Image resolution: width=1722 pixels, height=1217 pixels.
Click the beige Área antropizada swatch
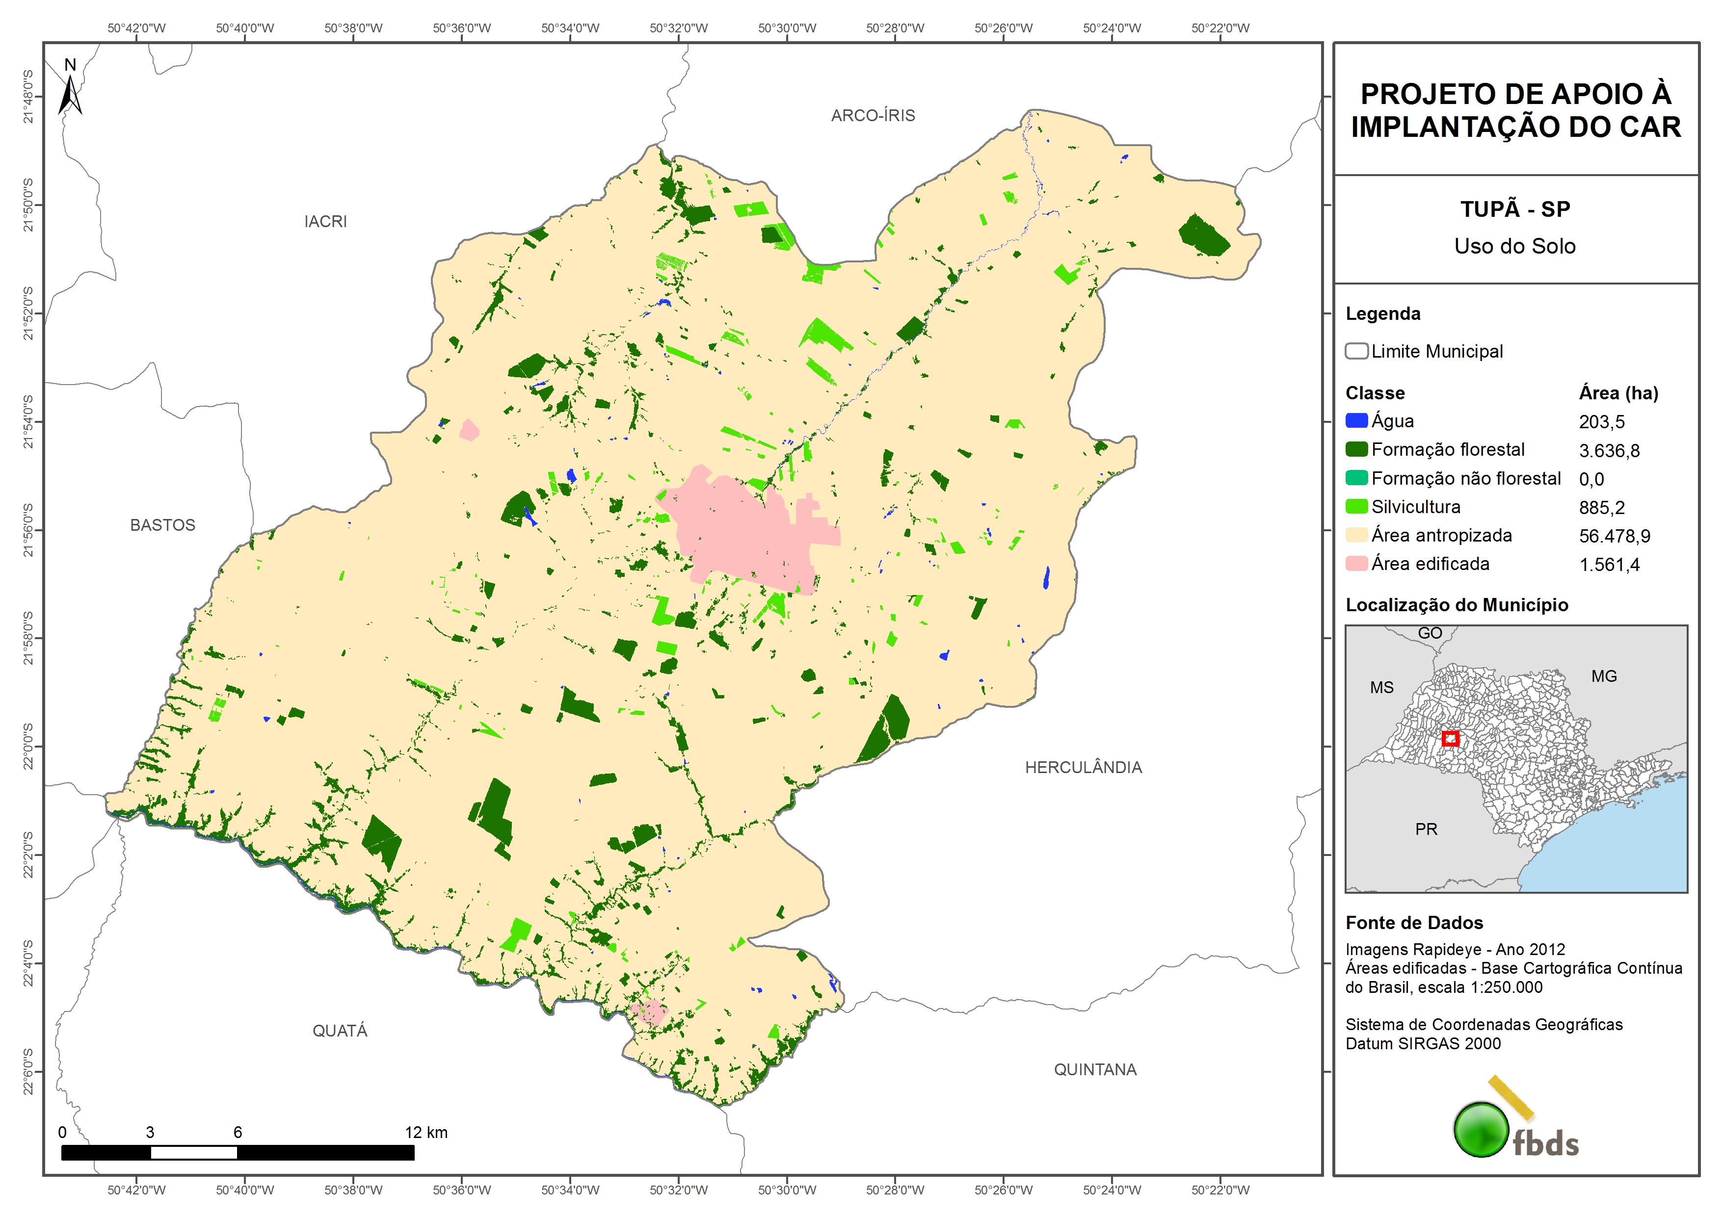point(1356,535)
